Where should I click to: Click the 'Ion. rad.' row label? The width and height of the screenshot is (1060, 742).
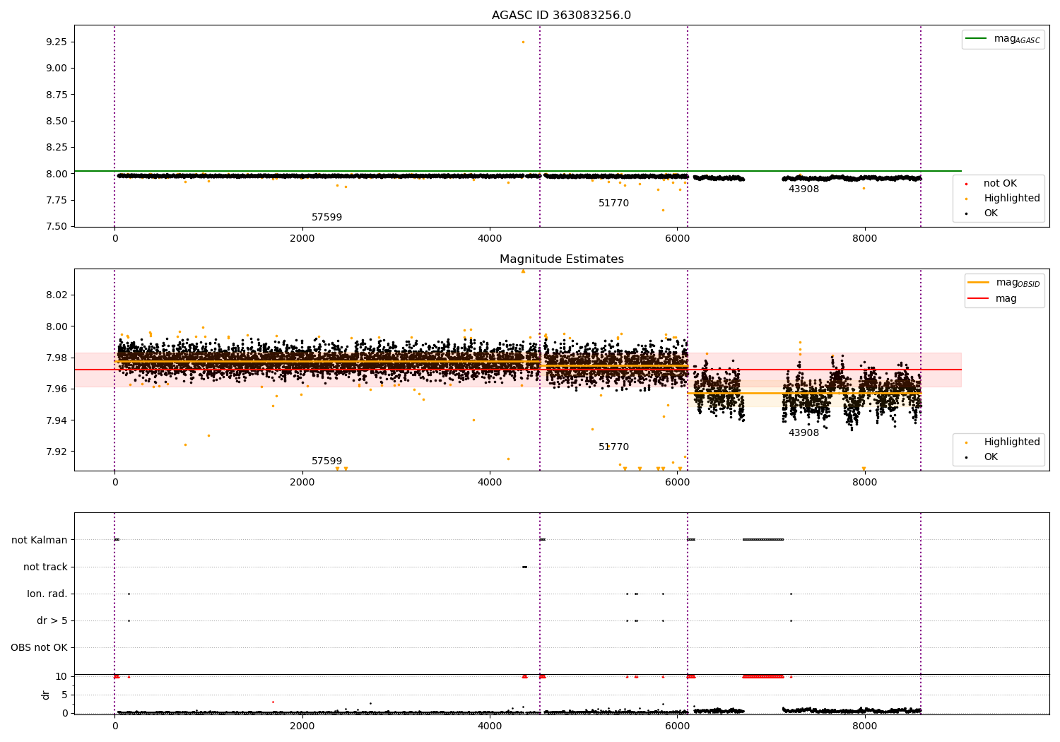[47, 594]
